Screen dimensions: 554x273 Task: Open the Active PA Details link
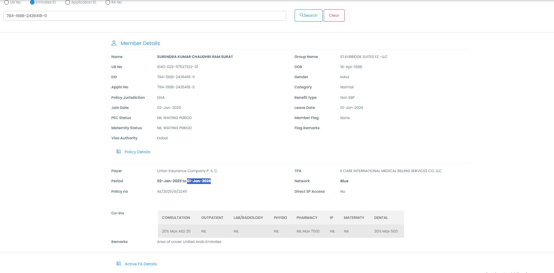pyautogui.click(x=141, y=264)
